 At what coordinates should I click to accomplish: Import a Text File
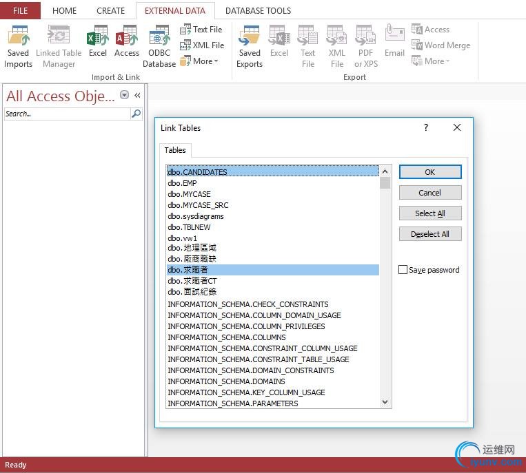coord(201,30)
